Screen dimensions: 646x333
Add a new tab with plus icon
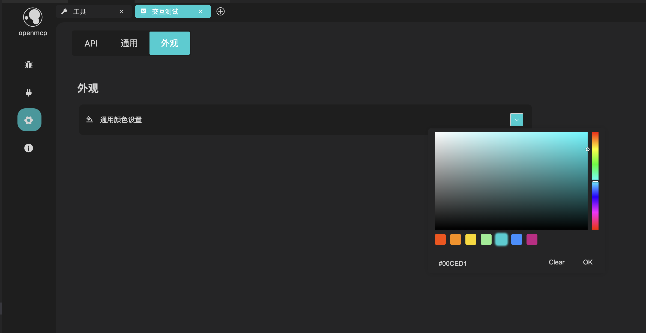coord(220,11)
